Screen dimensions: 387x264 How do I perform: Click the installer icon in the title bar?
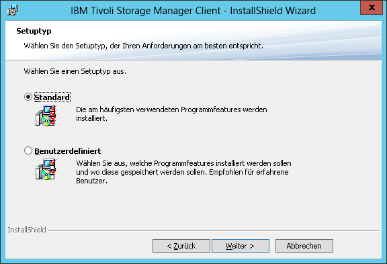(x=12, y=10)
